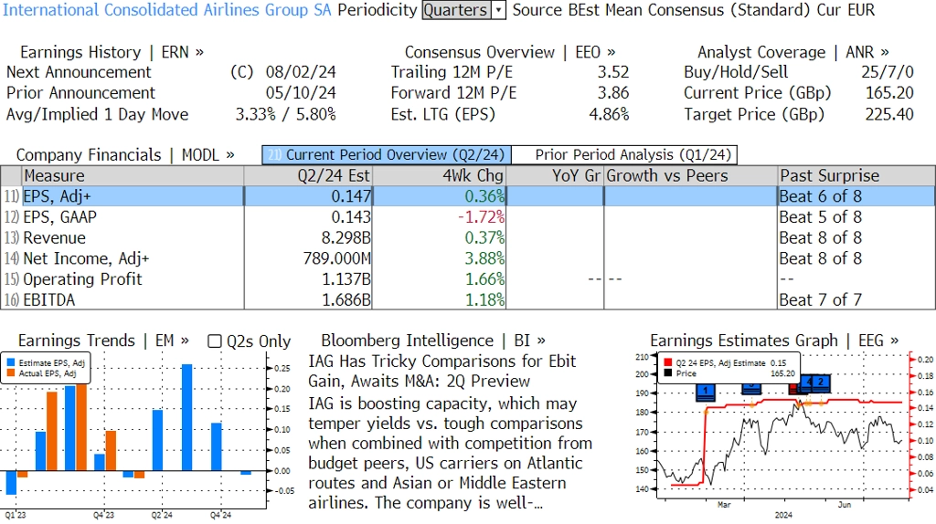
Task: Click the Current Price 165.20 value
Action: pyautogui.click(x=889, y=93)
